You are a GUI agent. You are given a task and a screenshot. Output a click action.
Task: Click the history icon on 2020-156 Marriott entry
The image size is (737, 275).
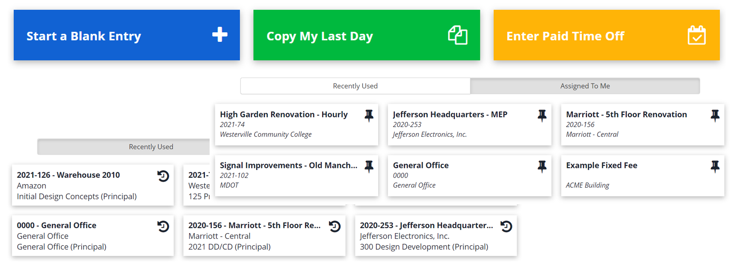(x=334, y=226)
